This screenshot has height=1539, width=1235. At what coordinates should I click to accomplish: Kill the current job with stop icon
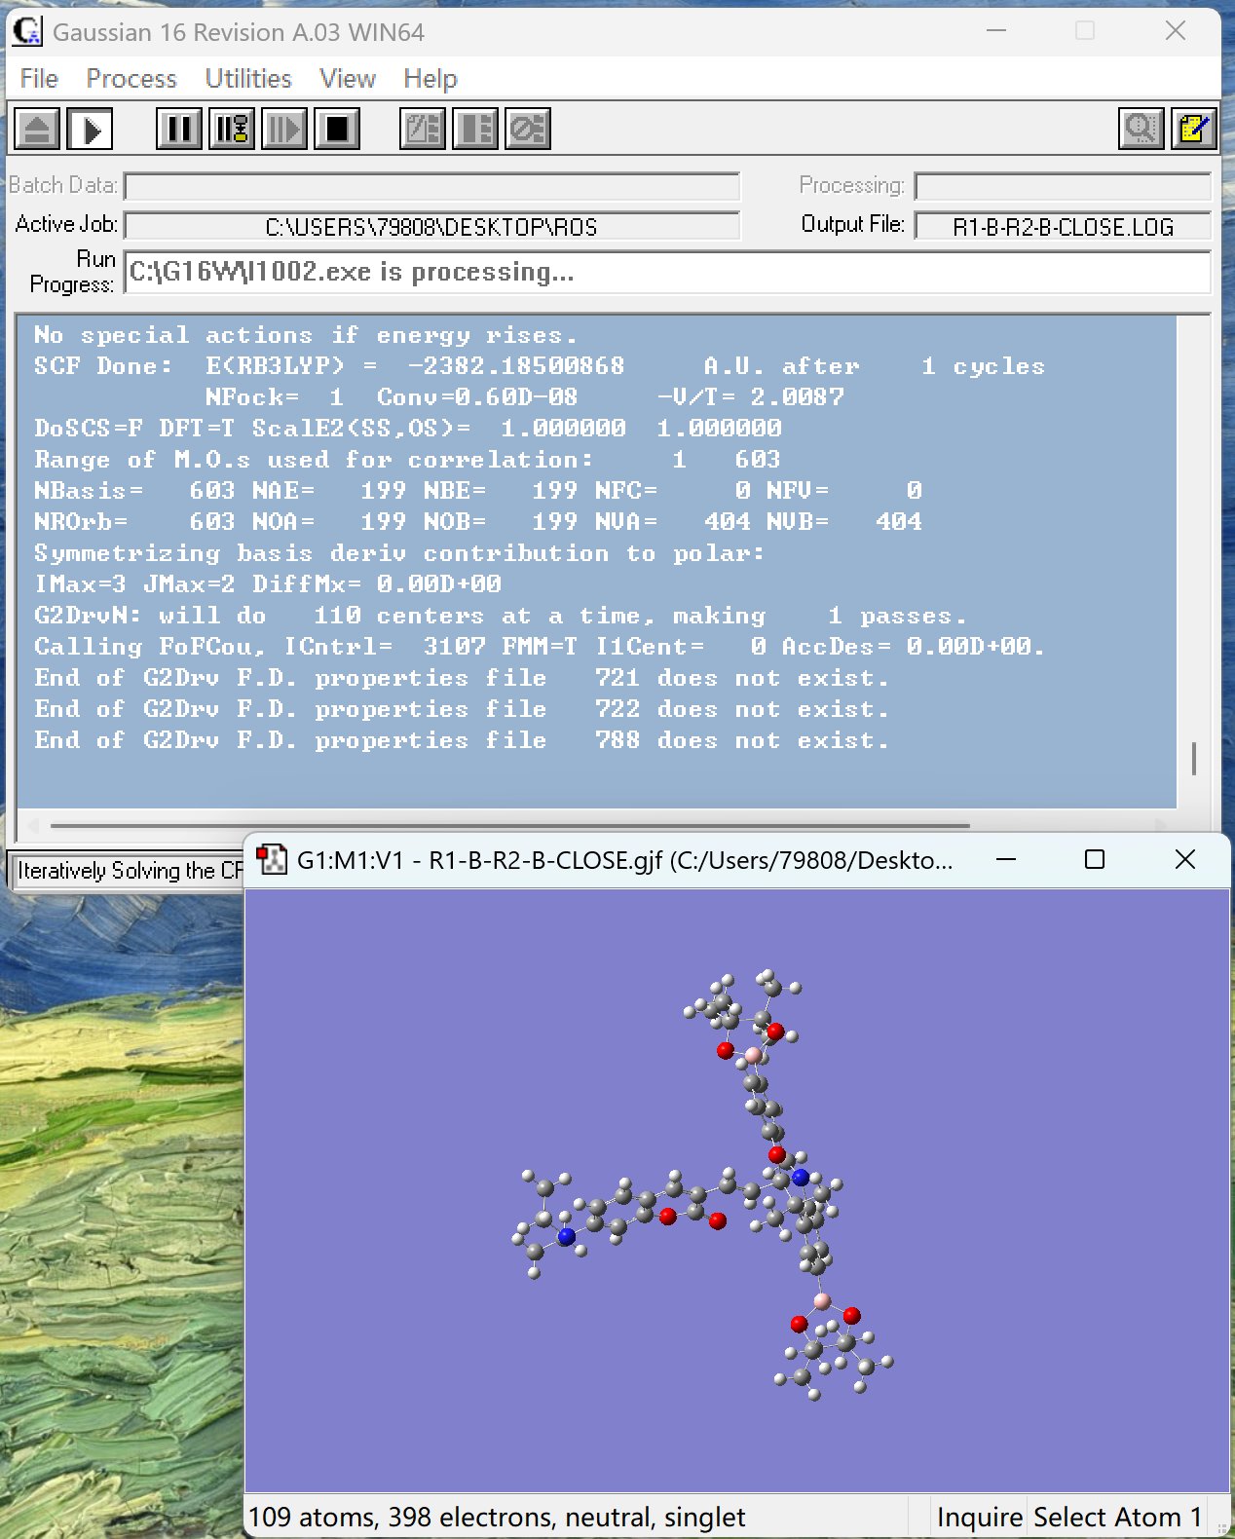(337, 129)
